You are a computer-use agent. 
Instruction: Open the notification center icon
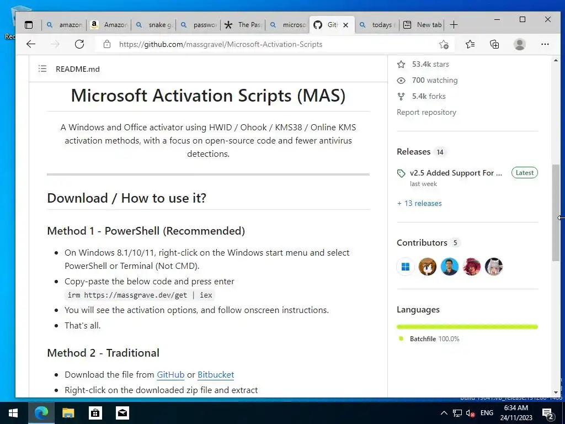click(548, 413)
